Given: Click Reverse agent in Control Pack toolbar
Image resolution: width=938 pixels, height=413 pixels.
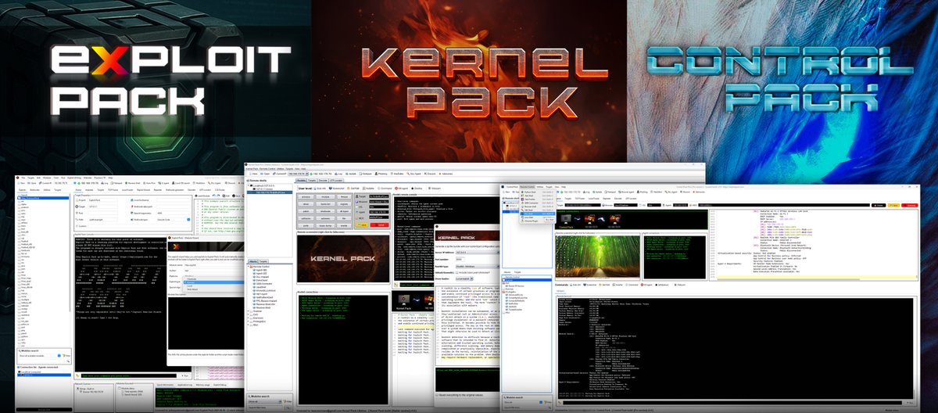Looking at the screenshot, I should 626,192.
